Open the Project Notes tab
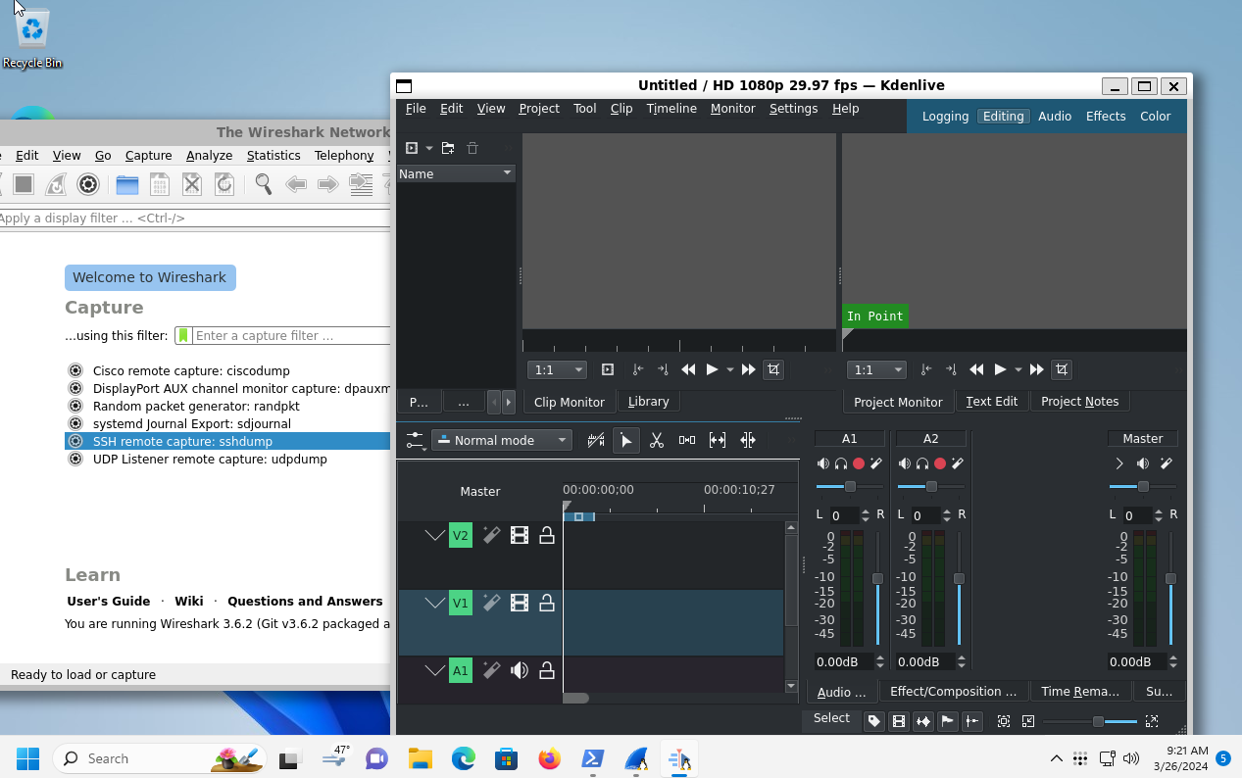 tap(1079, 402)
